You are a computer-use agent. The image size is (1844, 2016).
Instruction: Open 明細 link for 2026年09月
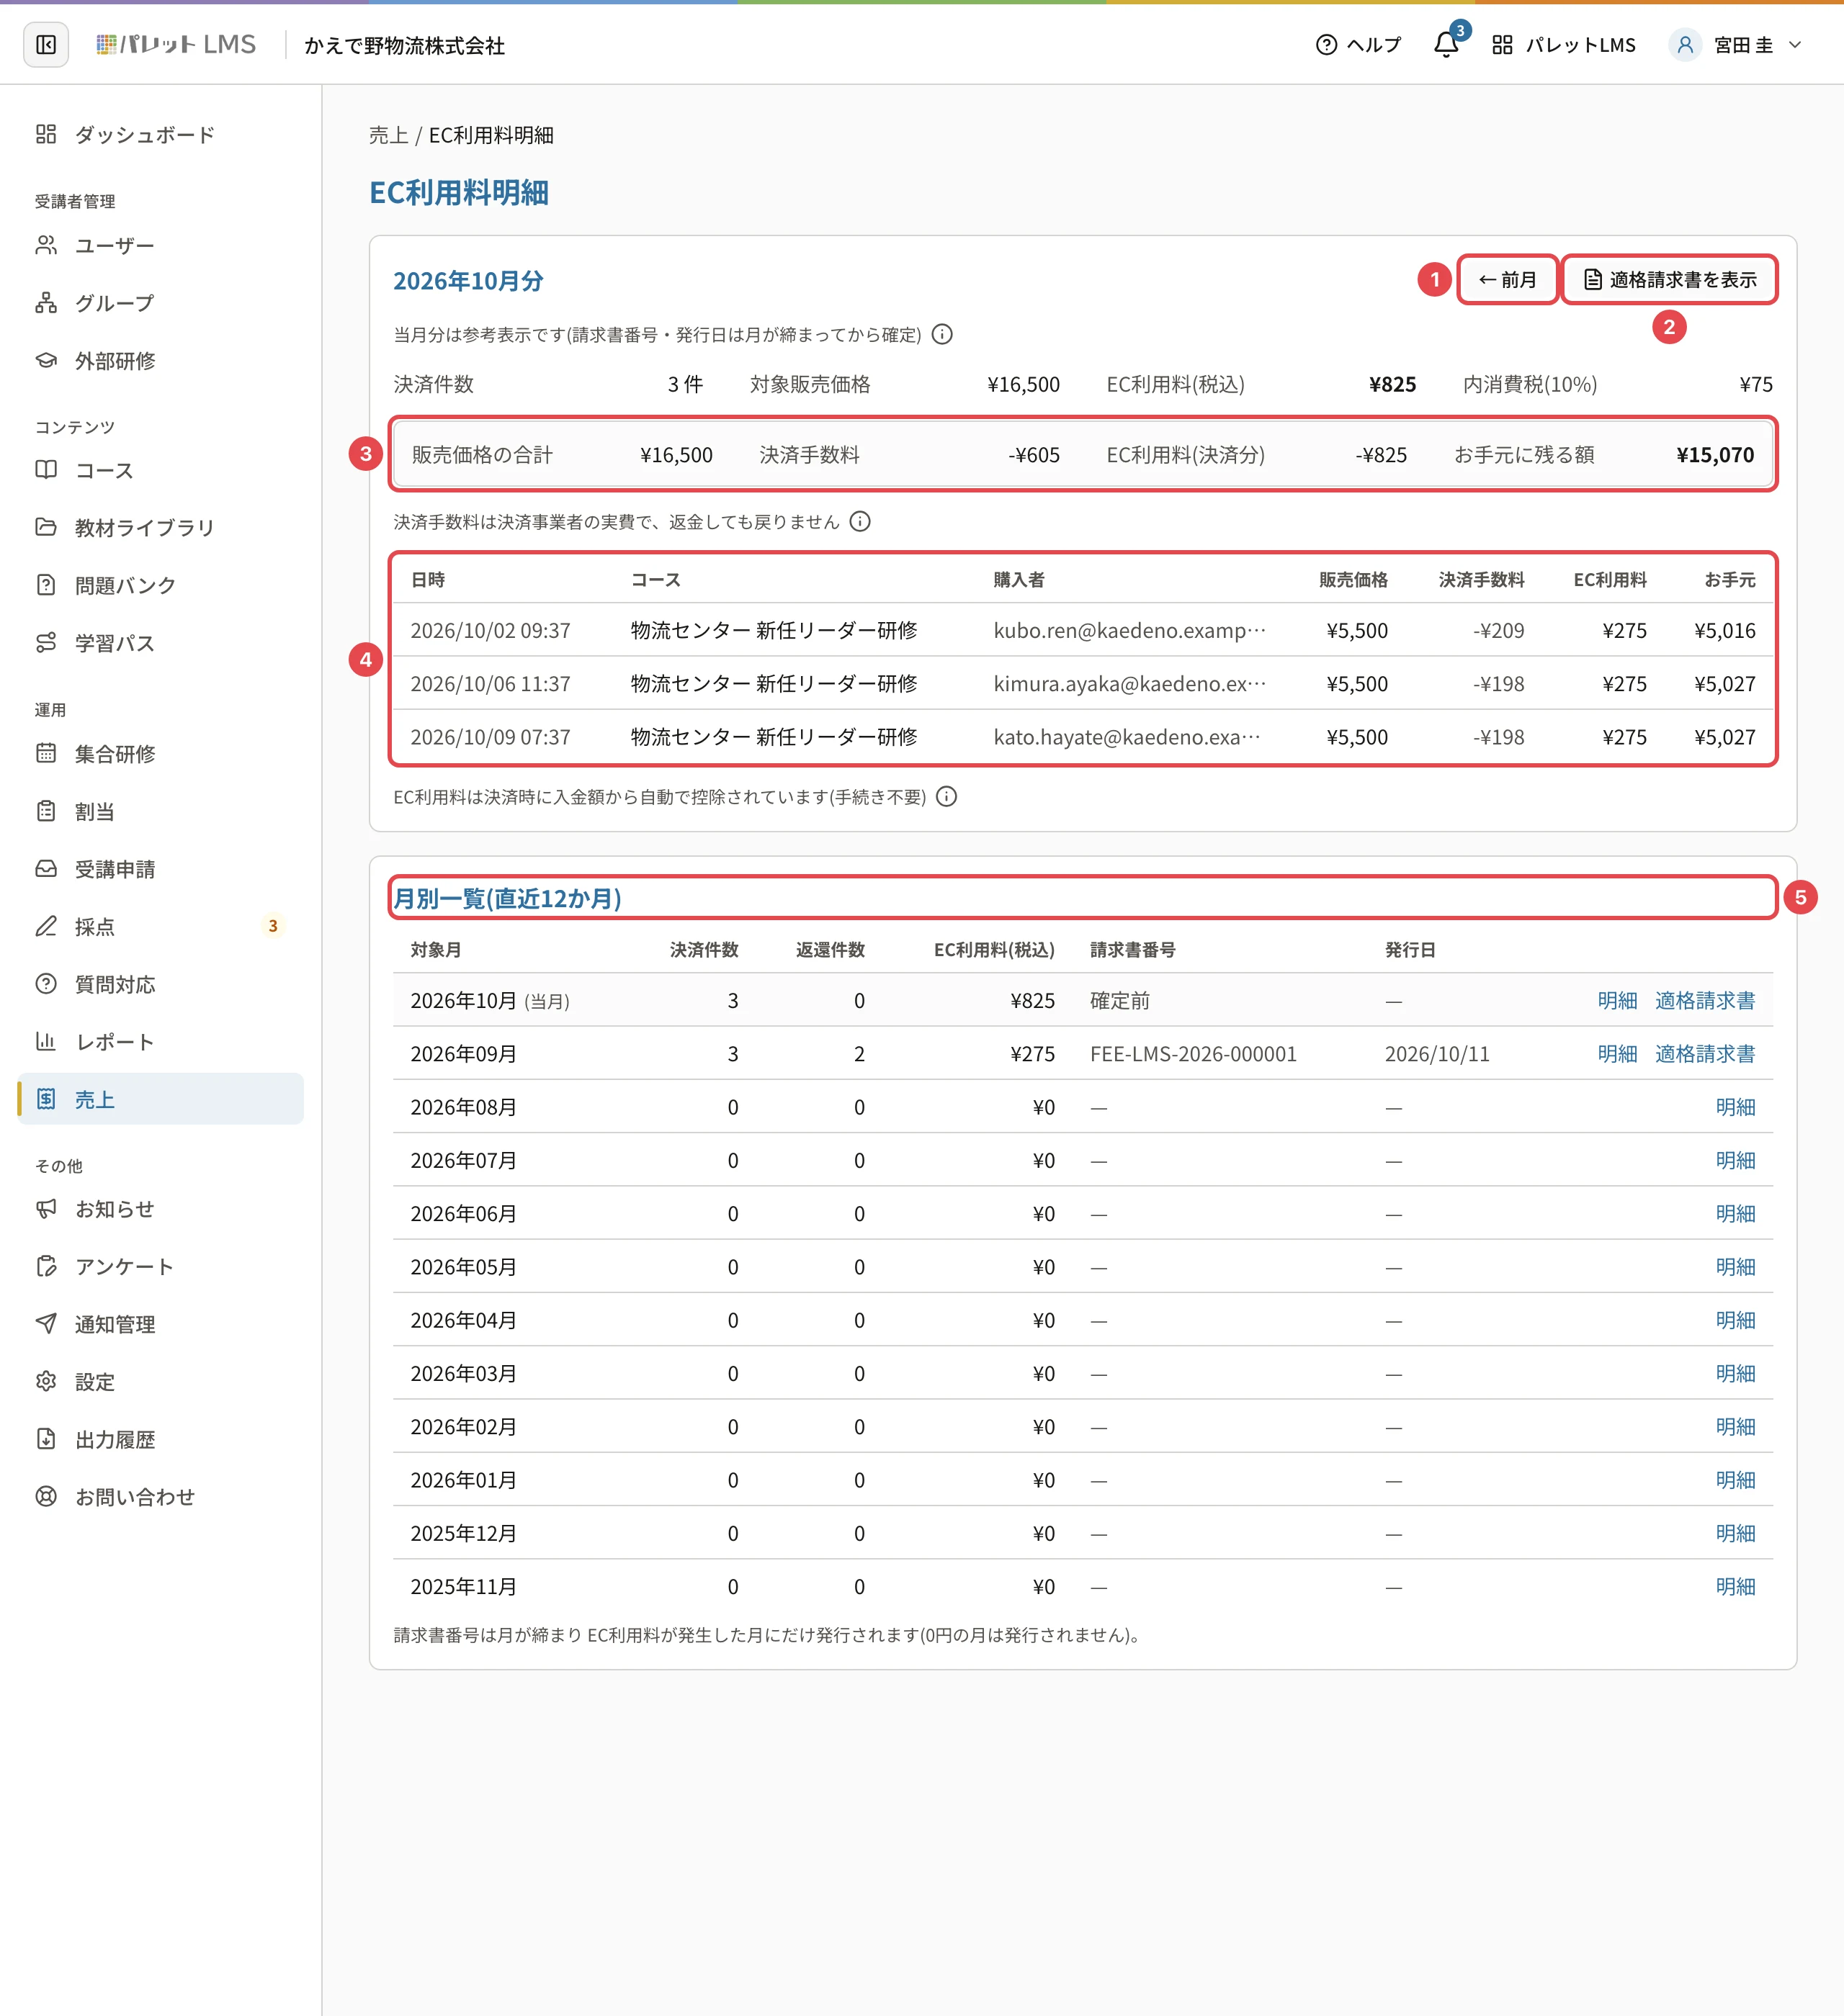(x=1617, y=1053)
